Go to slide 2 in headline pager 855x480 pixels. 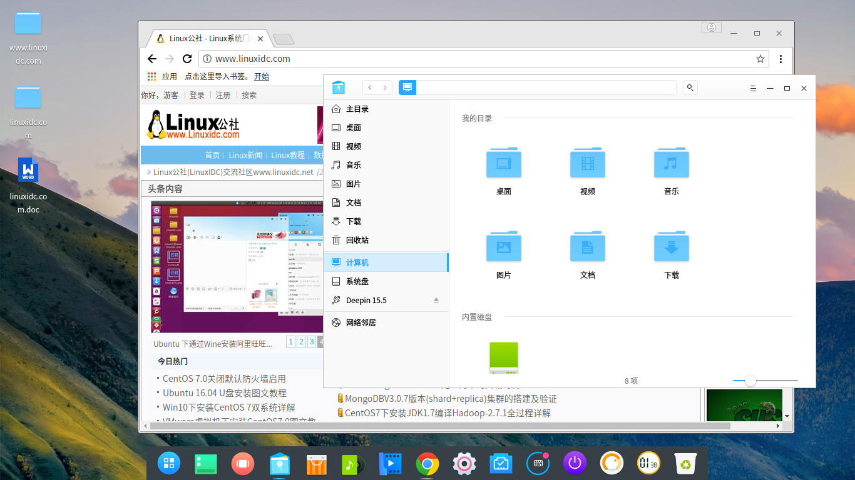[x=301, y=342]
